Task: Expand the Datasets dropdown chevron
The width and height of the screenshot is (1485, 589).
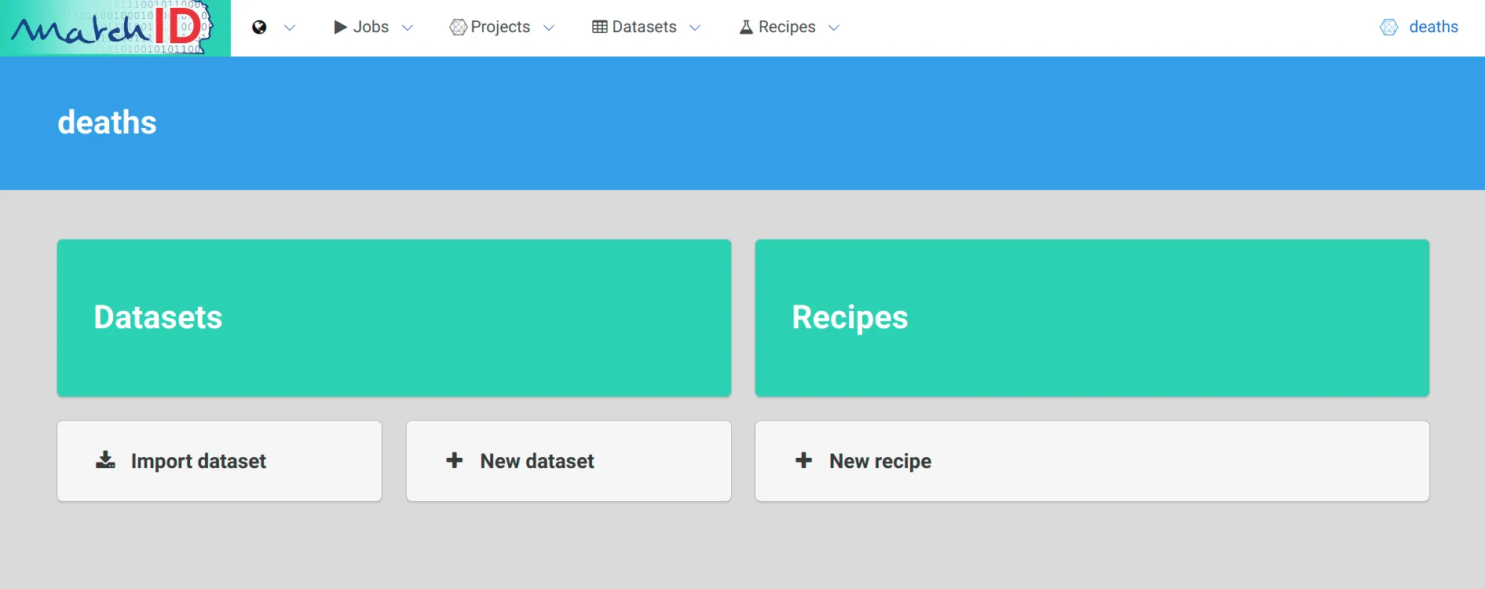Action: pos(694,27)
